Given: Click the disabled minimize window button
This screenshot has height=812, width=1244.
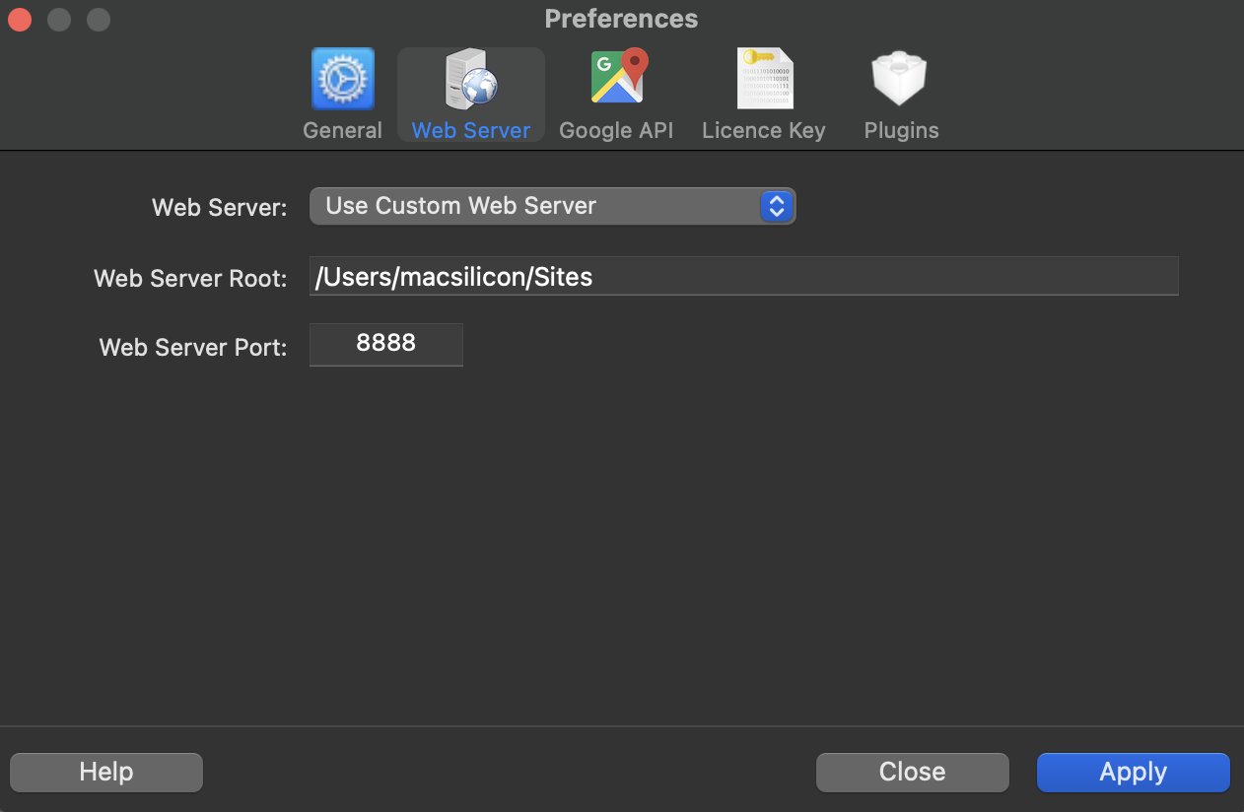Looking at the screenshot, I should coord(59,20).
